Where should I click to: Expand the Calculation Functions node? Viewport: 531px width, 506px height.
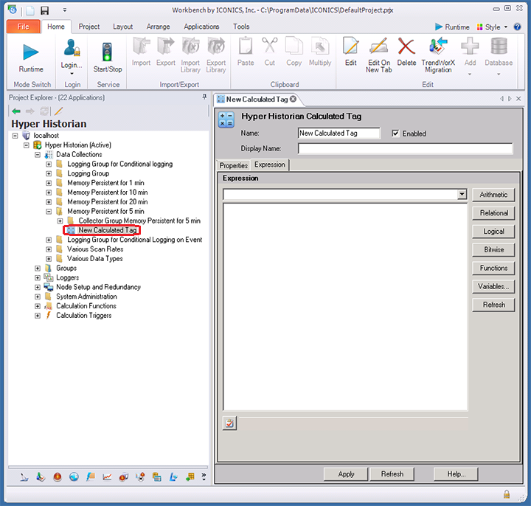pos(38,306)
